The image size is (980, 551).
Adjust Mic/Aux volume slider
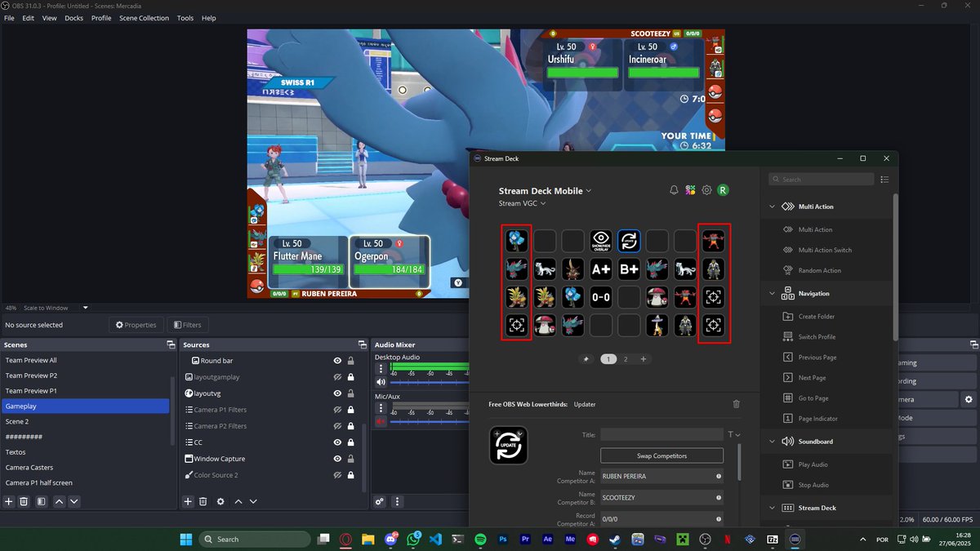click(x=430, y=421)
